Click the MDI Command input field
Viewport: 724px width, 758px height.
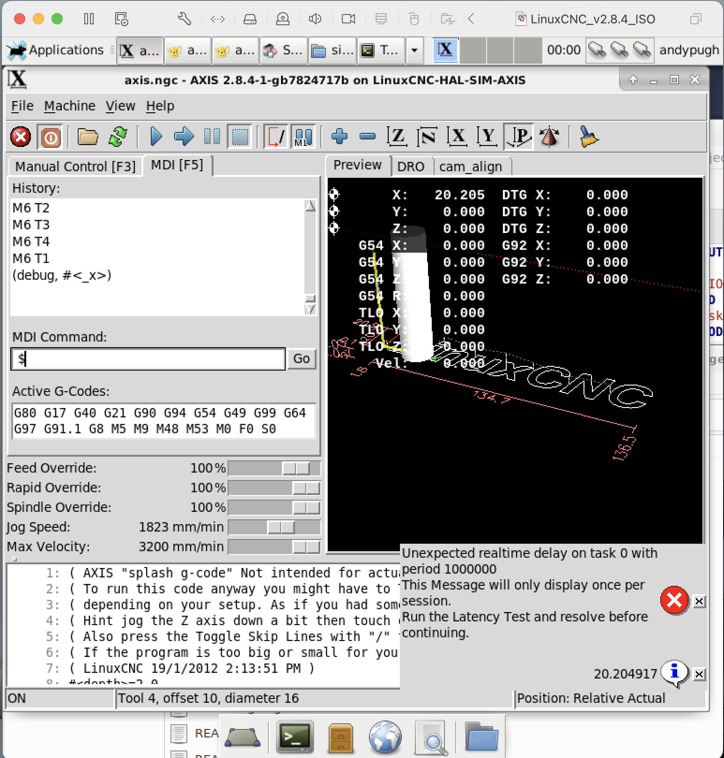point(148,359)
